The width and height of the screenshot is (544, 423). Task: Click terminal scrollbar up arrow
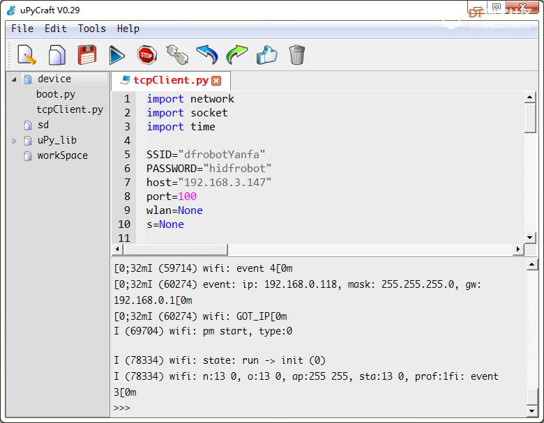pyautogui.click(x=532, y=265)
